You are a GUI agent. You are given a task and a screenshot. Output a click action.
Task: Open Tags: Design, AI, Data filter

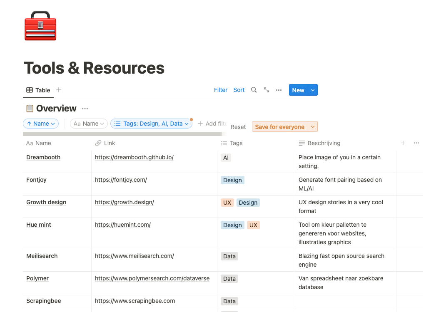[x=151, y=124]
